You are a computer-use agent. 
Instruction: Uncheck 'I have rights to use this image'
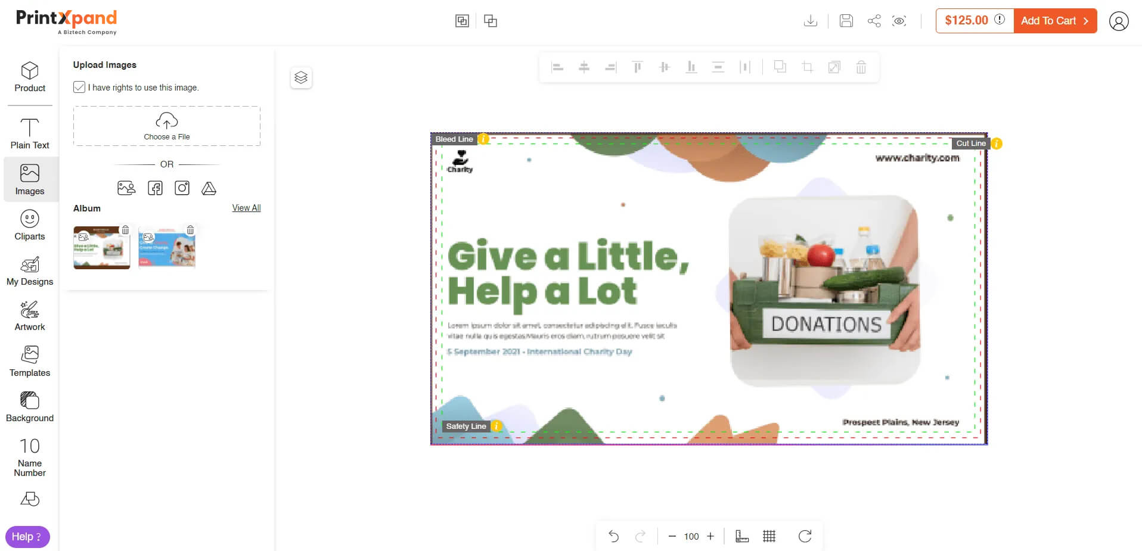(79, 87)
